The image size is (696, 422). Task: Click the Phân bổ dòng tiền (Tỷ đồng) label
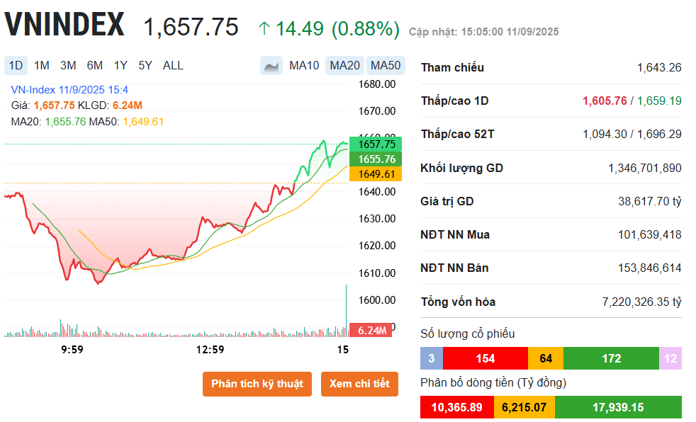tap(493, 382)
